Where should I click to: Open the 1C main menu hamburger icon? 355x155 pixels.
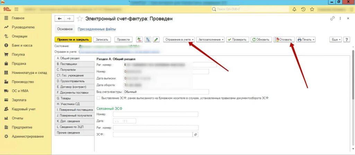point(16,9)
